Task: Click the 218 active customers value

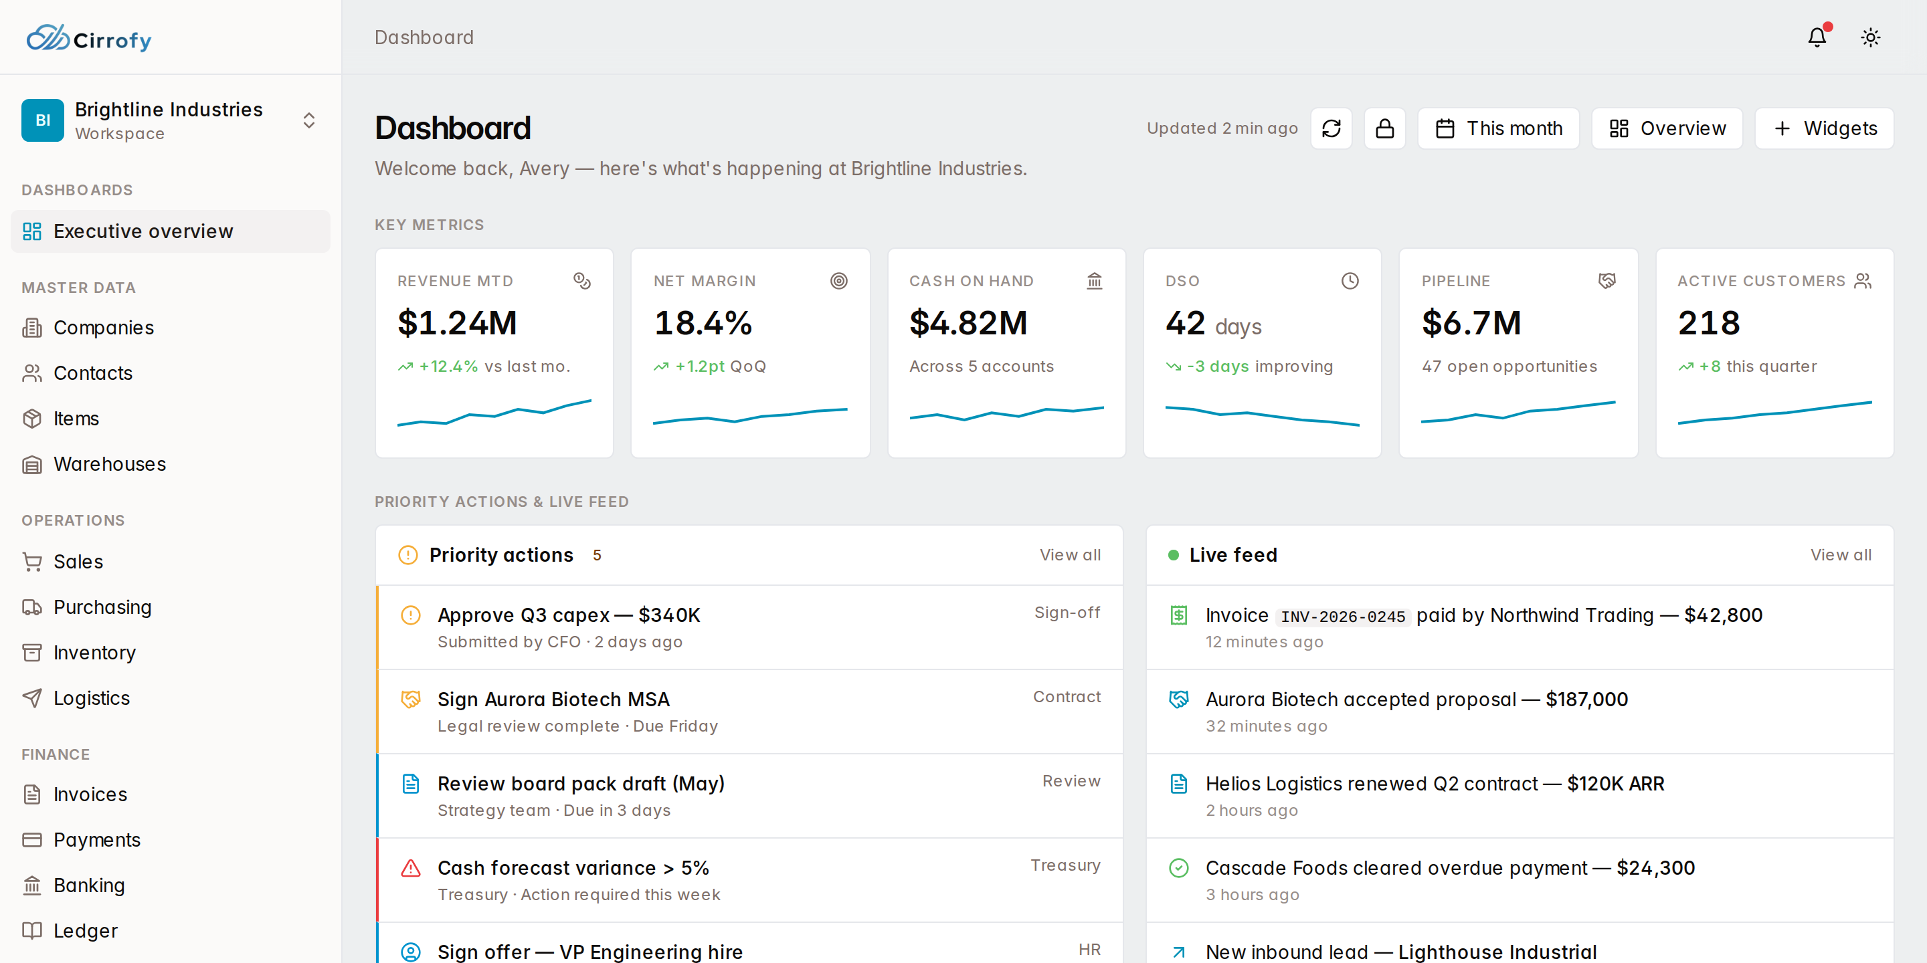Action: (x=1709, y=323)
